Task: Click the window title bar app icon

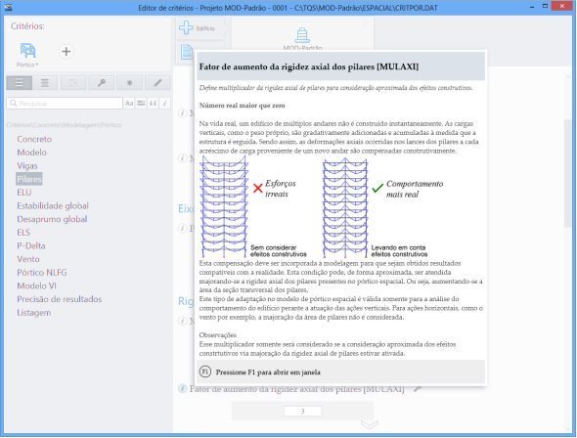Action: (8, 7)
